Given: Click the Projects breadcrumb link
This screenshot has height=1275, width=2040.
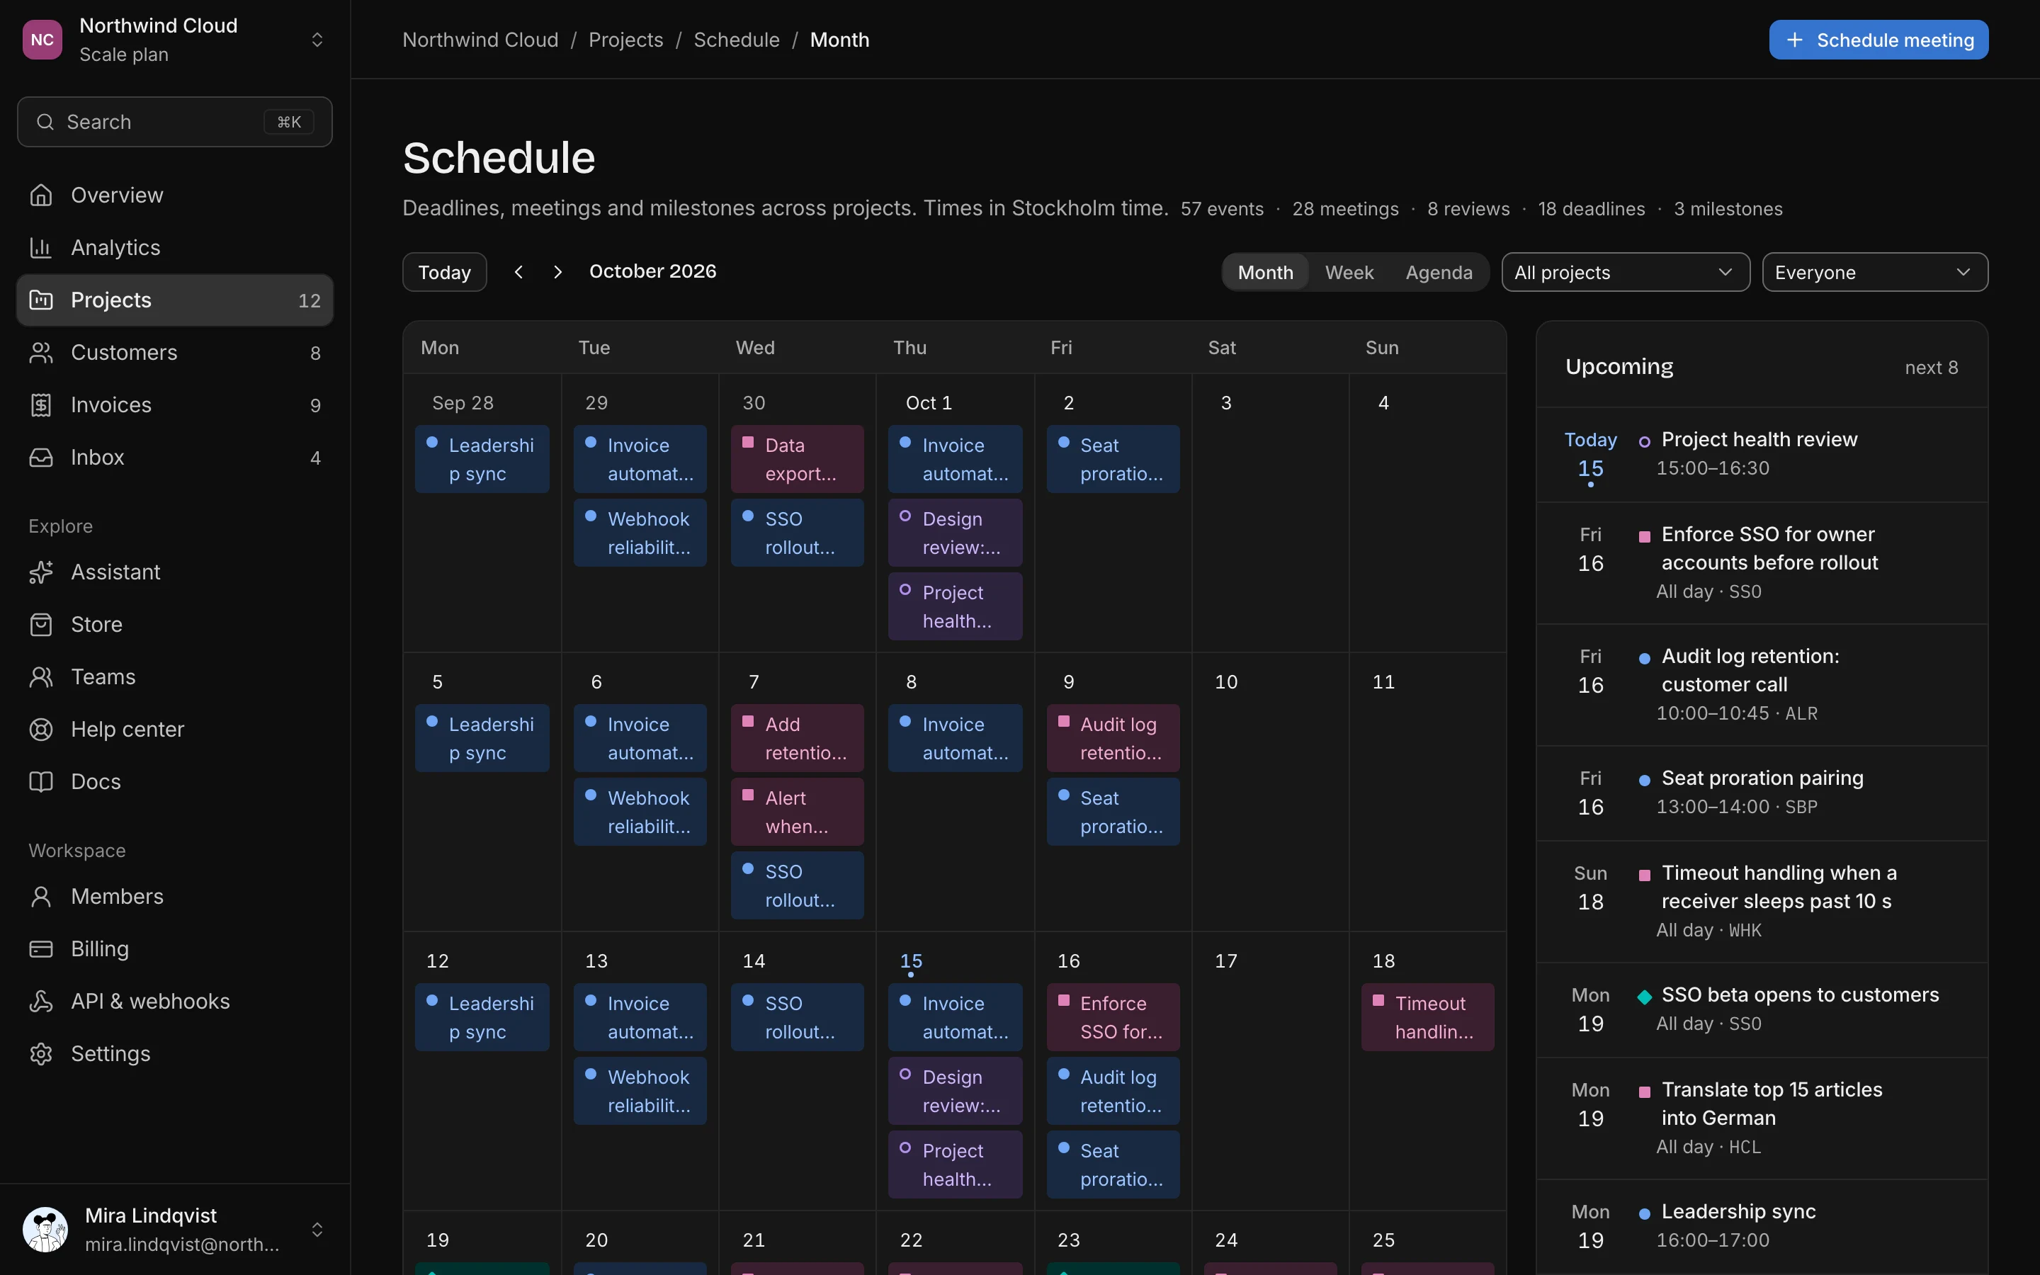Looking at the screenshot, I should [625, 40].
